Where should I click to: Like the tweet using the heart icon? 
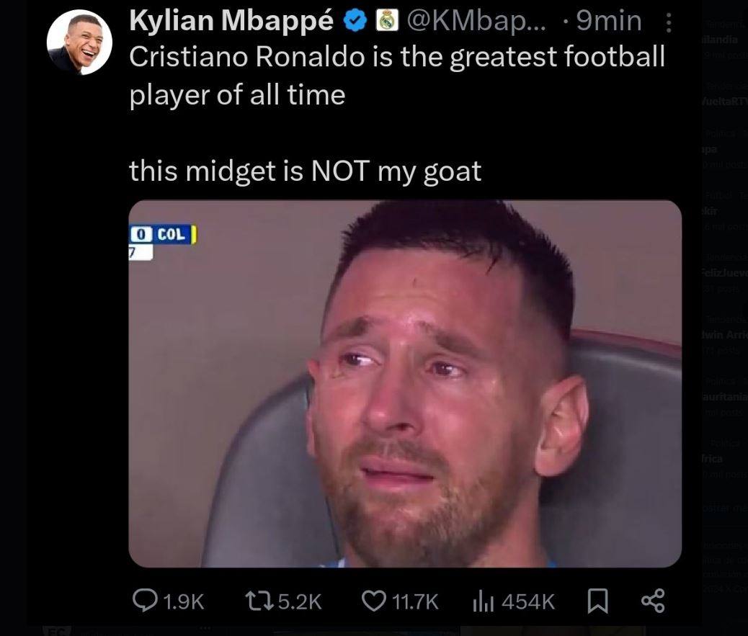coord(373,601)
